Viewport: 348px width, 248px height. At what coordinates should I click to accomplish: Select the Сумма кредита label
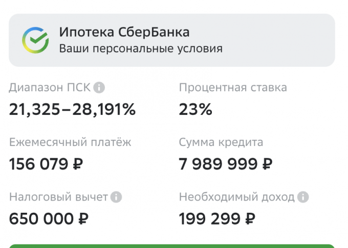[x=221, y=142]
